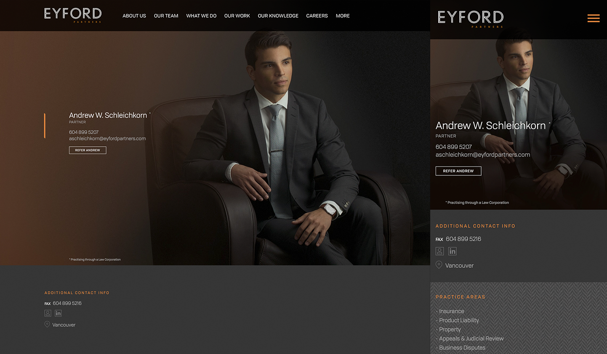Screen dimensions: 607x354
Task: Click the Eyford Partners logo in desktop header
Action: (73, 15)
